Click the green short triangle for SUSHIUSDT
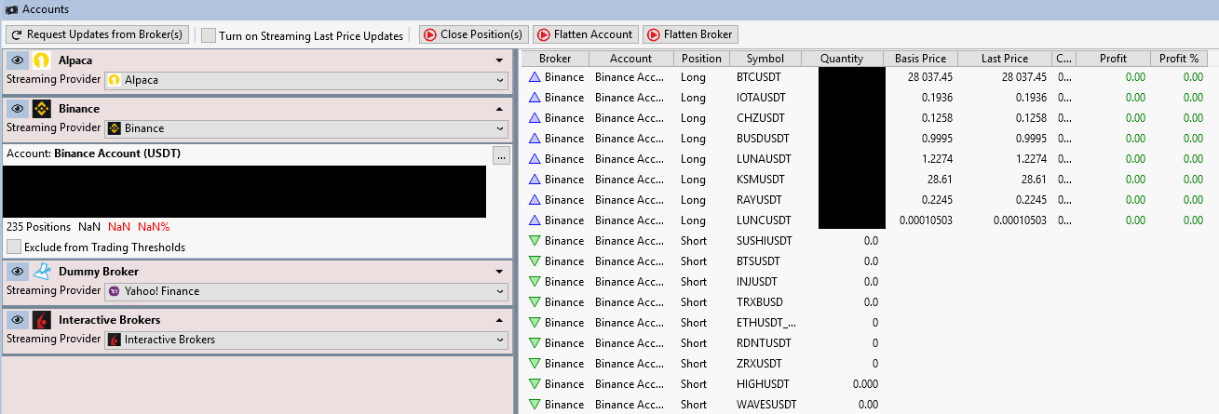 pyautogui.click(x=535, y=241)
